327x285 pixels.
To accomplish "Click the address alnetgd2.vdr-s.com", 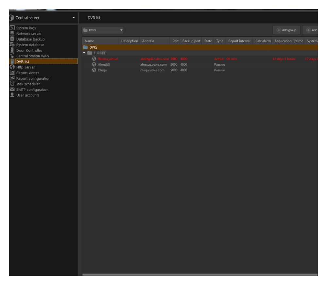I will tap(155, 59).
